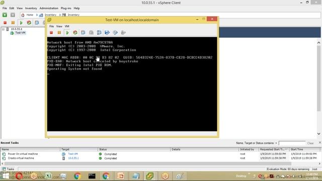Click Home icon in navigation bar
Image resolution: width=322 pixels, height=181 pixels.
point(23,15)
